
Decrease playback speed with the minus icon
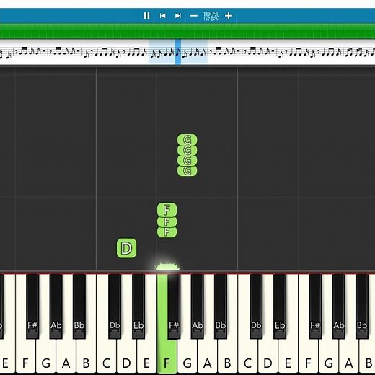[193, 16]
